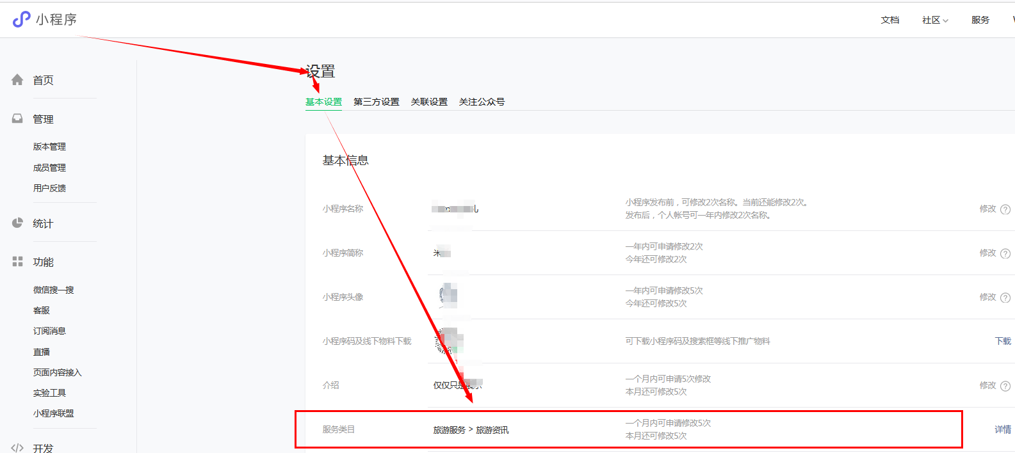Open help icon for 小程序名称 row

1005,209
